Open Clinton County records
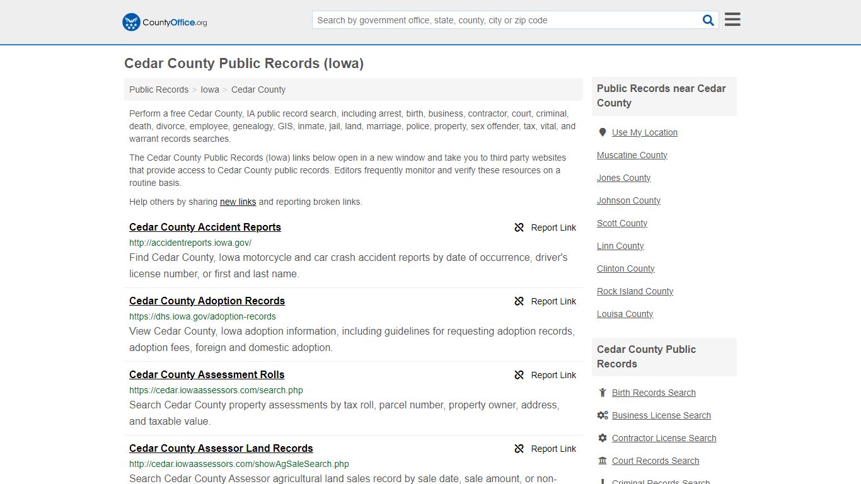 click(626, 268)
